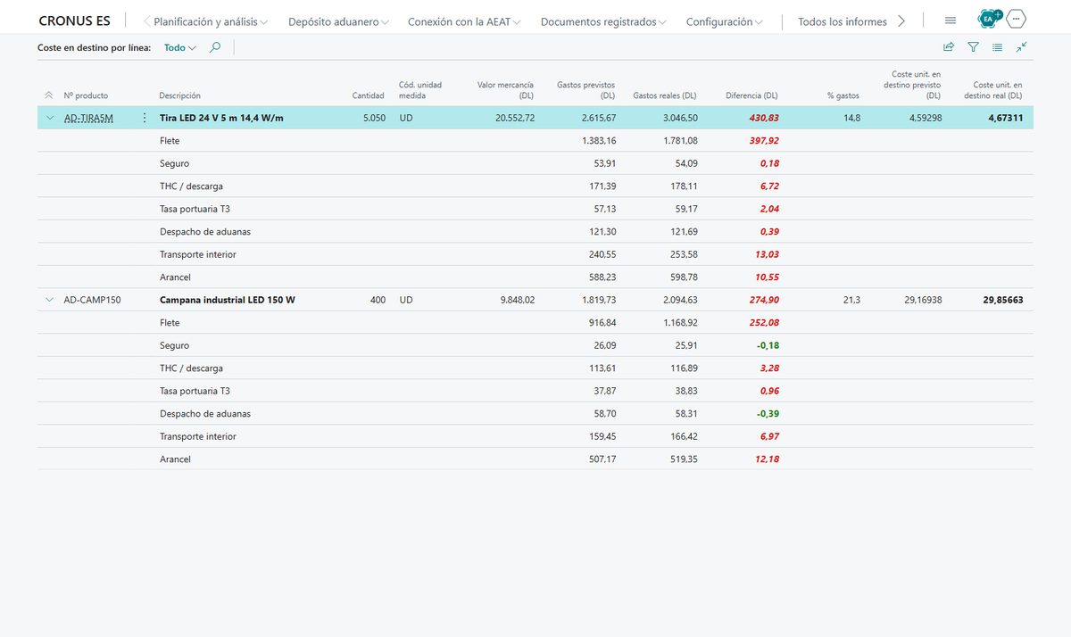Switch the list view layout icon

pyautogui.click(x=998, y=47)
